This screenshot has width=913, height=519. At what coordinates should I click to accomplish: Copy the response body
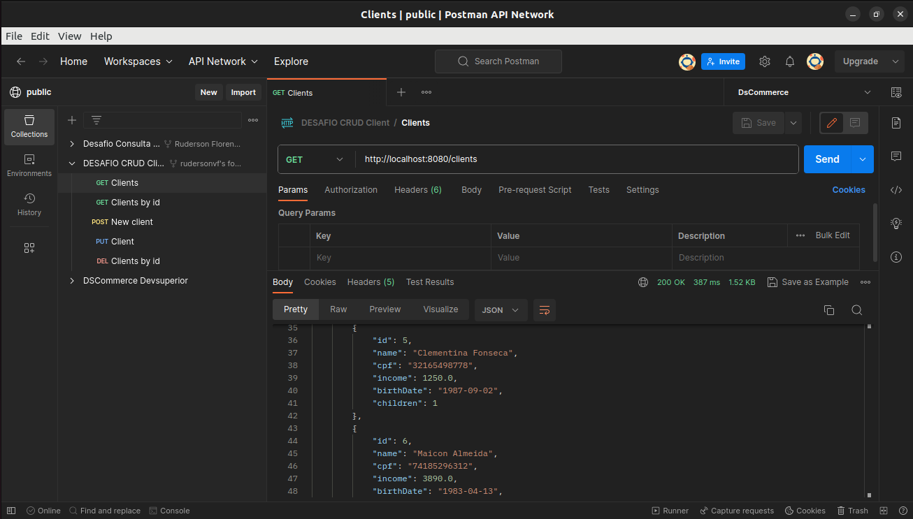(x=829, y=310)
